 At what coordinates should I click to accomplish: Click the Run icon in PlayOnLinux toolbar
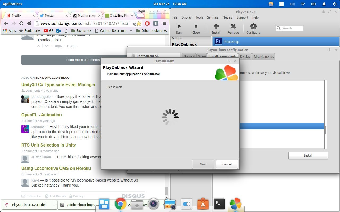click(x=179, y=26)
